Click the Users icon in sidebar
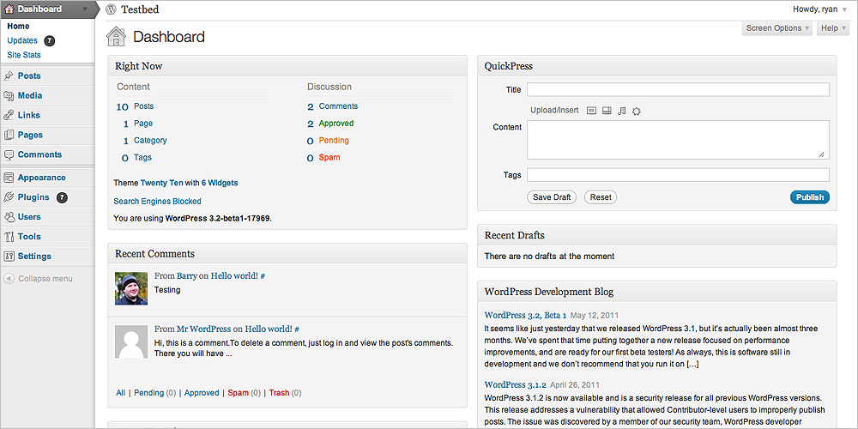Viewport: 858px width, 429px height. click(9, 217)
